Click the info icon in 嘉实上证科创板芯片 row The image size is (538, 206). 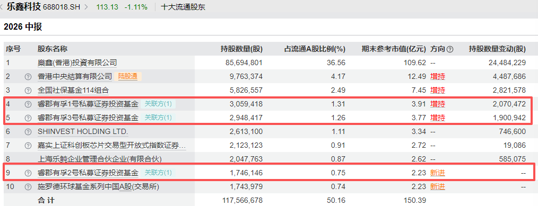pyautogui.click(x=28, y=146)
